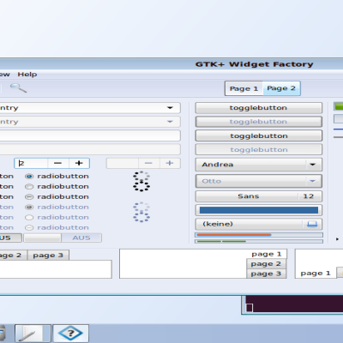Click the greyed-out minus spin button
Viewport: 343px width, 343px height.
[x=148, y=163]
